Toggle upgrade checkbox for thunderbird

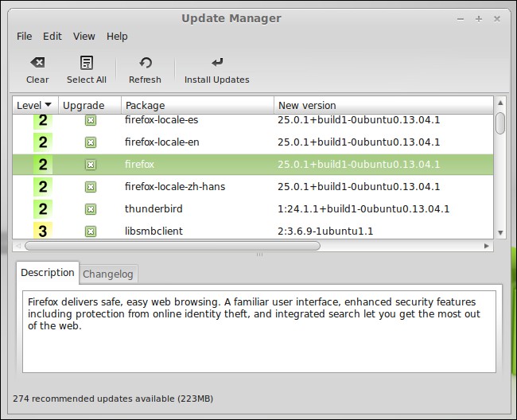(x=91, y=209)
